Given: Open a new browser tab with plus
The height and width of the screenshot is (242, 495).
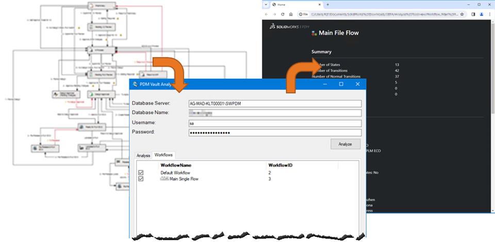Looking at the screenshot, I should pos(328,5).
